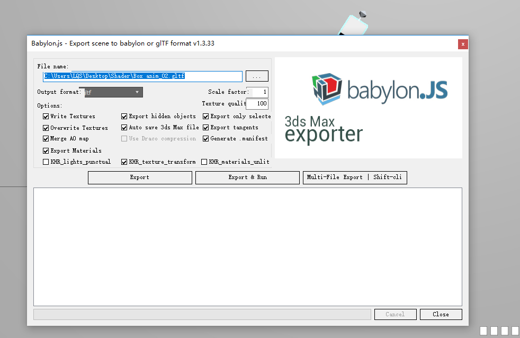Click the File name path field
Viewport: 520px width, 338px height.
click(x=142, y=76)
